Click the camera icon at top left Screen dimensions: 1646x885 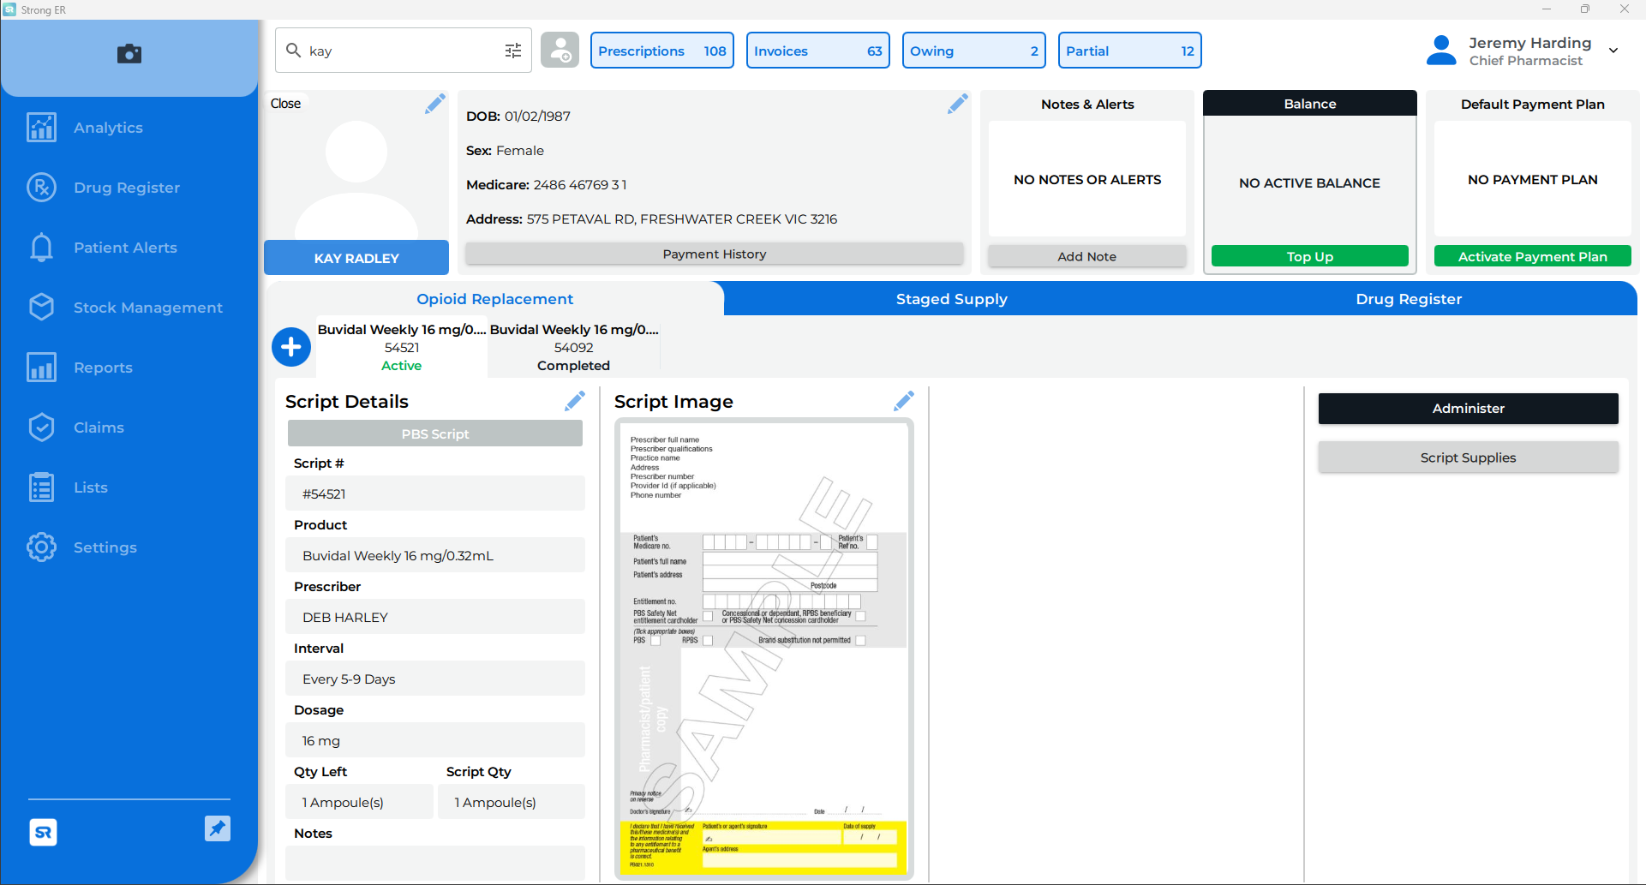tap(129, 54)
